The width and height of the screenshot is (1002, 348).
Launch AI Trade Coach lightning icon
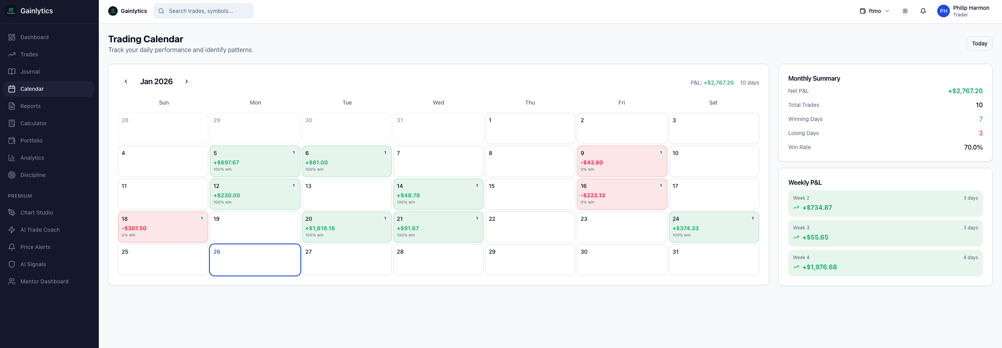12,230
